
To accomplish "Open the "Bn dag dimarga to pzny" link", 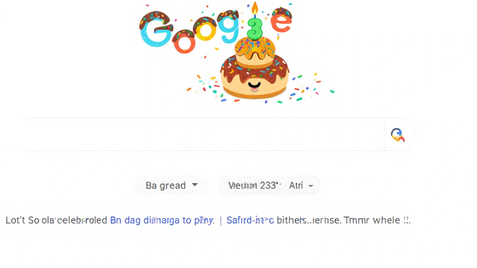I will (x=162, y=220).
